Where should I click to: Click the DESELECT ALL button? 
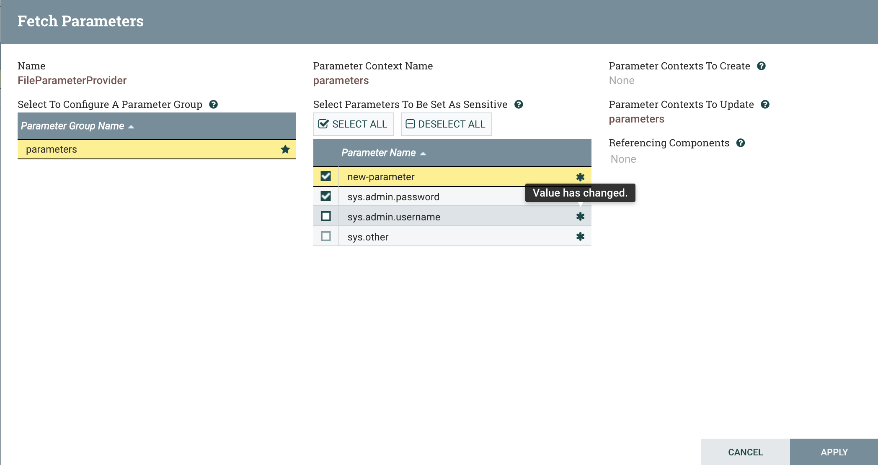pos(446,124)
